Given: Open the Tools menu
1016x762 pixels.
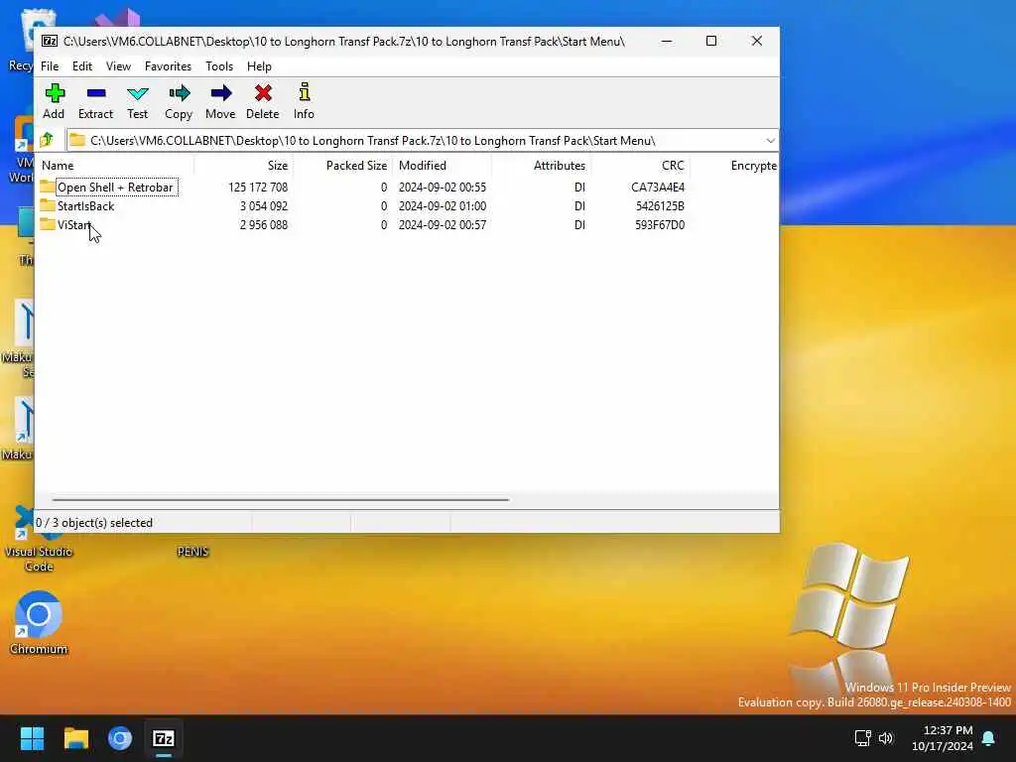Looking at the screenshot, I should click(x=219, y=66).
